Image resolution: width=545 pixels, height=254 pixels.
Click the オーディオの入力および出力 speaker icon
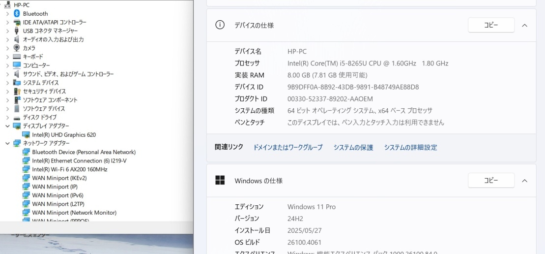[x=17, y=39]
